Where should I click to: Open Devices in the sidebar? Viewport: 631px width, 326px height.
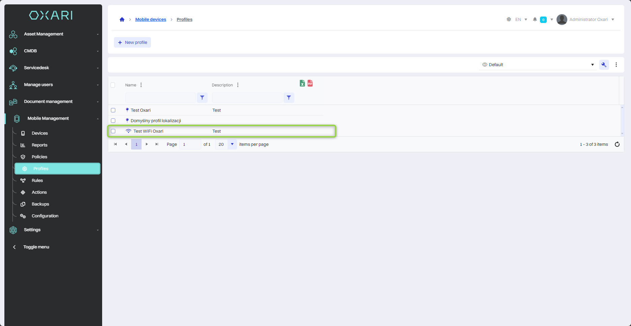40,133
